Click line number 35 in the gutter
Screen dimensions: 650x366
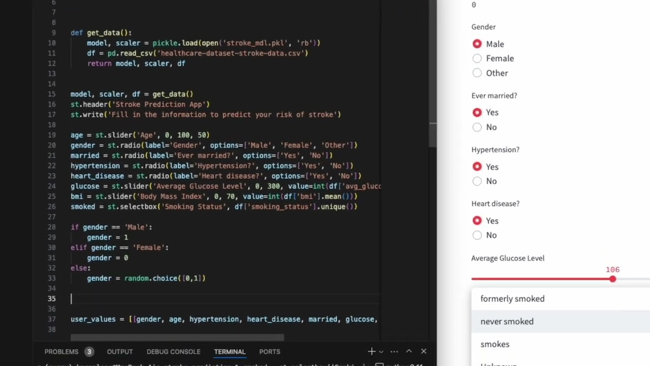pos(51,298)
